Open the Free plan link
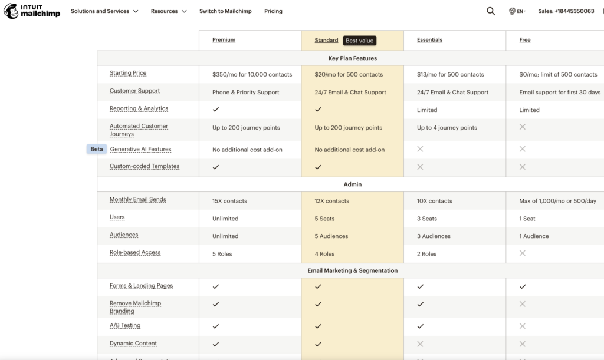The height and width of the screenshot is (360, 604). tap(524, 40)
